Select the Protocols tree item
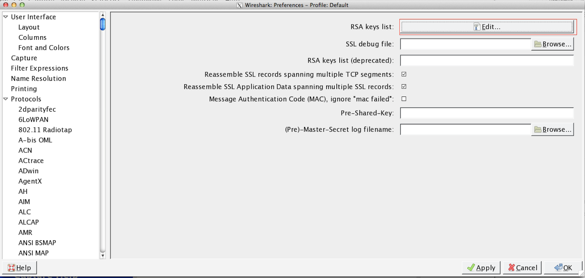 pos(26,99)
